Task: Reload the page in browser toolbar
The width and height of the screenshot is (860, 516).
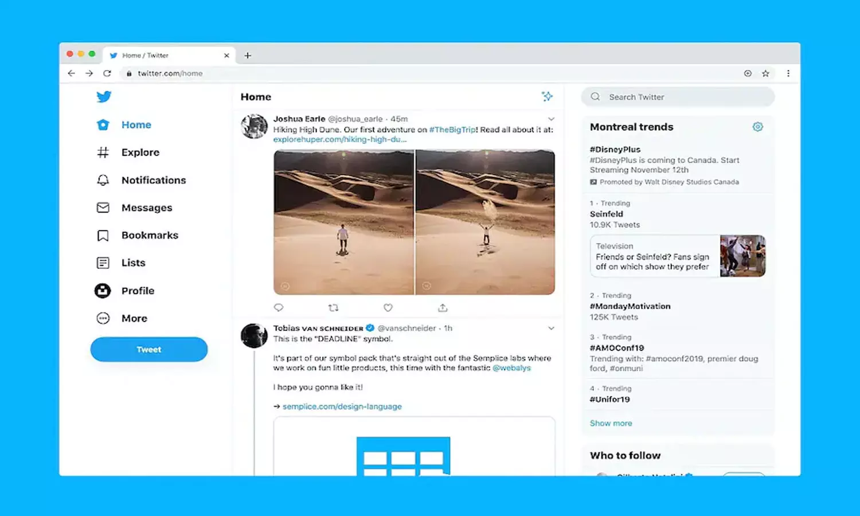Action: (107, 73)
